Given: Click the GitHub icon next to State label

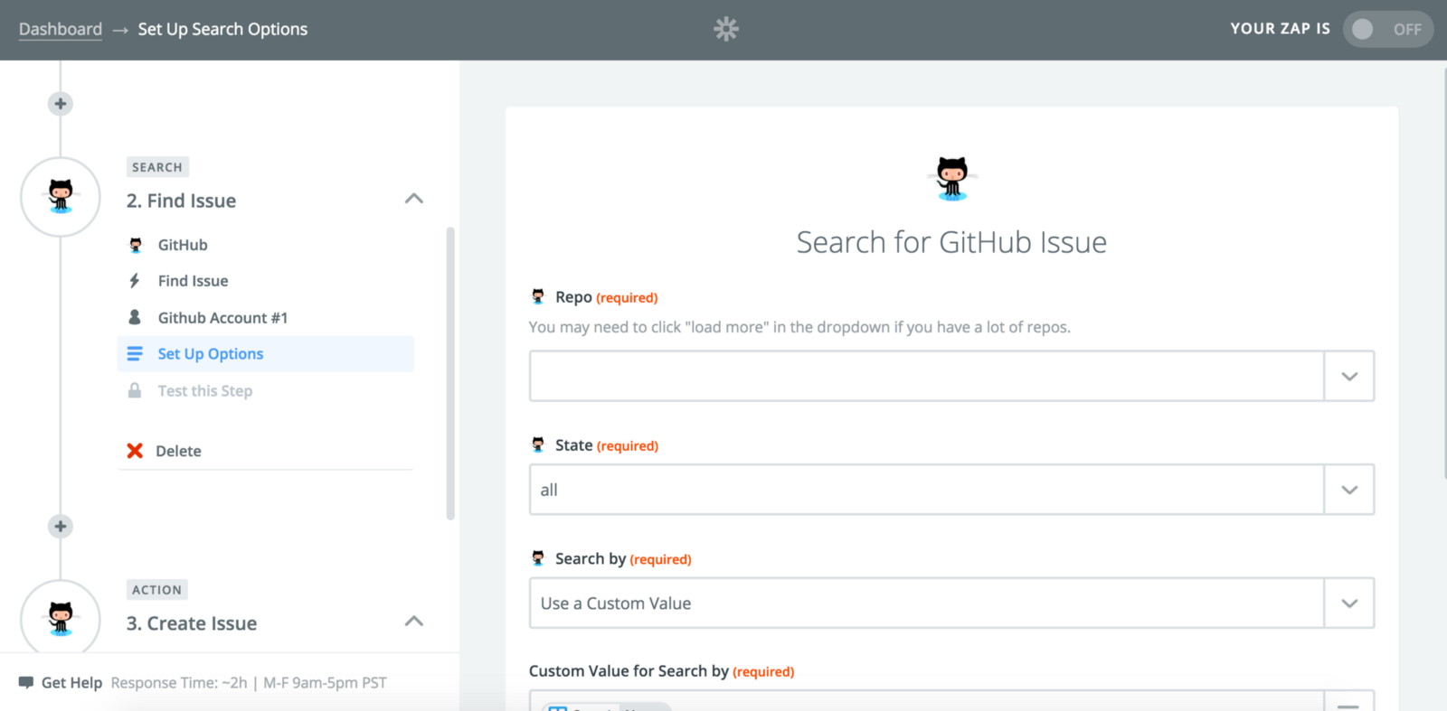Looking at the screenshot, I should [x=538, y=444].
